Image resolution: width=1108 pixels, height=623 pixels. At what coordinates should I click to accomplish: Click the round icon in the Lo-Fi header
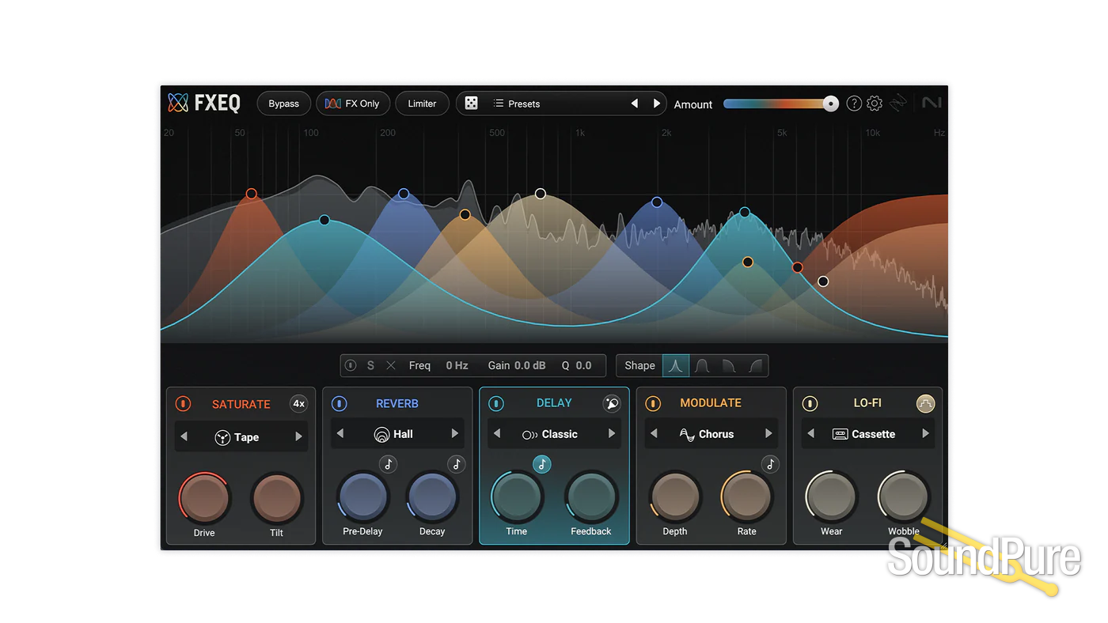point(925,403)
